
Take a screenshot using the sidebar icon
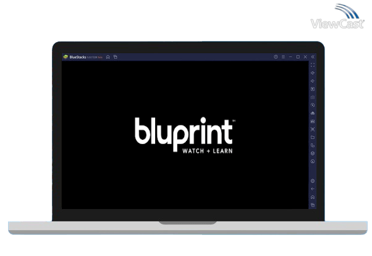click(x=313, y=129)
